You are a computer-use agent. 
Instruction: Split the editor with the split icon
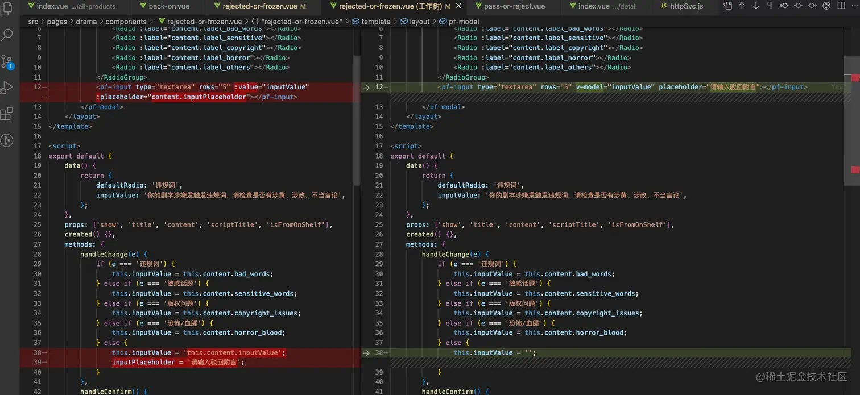(840, 6)
